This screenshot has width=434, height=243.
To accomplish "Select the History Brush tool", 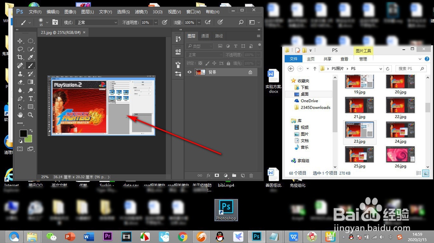I will coord(30,74).
